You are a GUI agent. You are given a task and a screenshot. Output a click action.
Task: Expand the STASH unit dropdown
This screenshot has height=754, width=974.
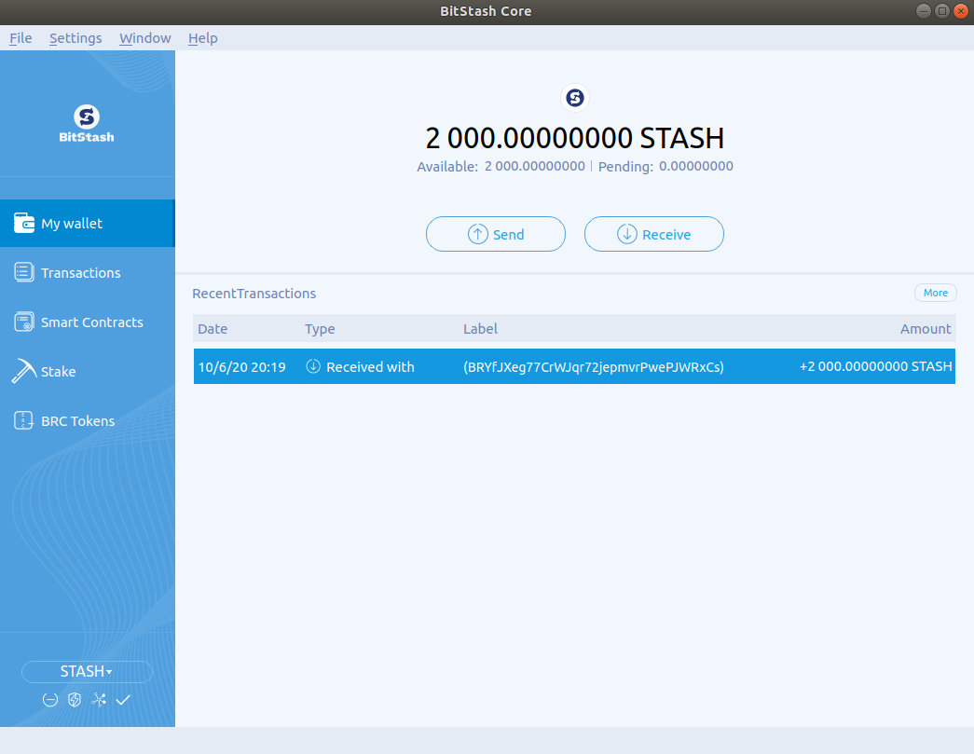(x=87, y=671)
